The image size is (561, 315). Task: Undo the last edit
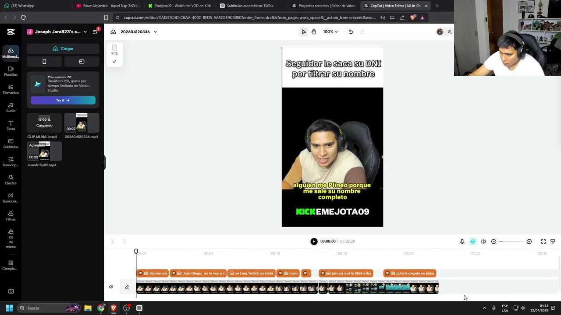point(351,31)
